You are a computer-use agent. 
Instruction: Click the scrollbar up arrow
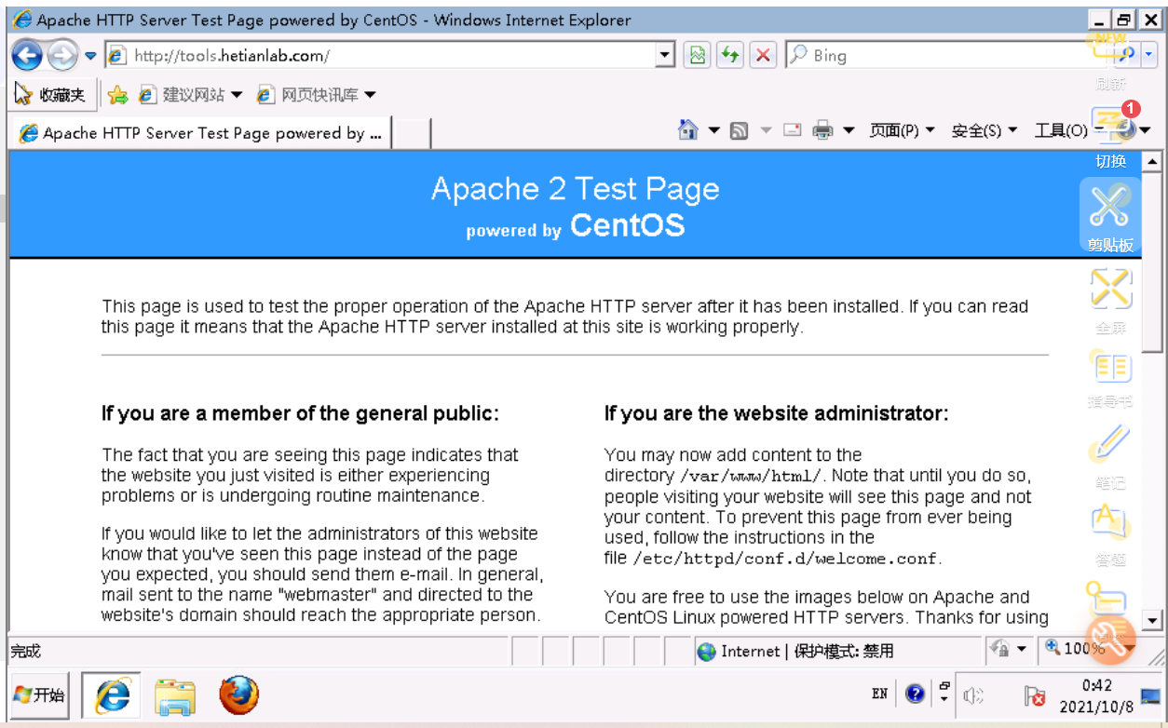1152,162
